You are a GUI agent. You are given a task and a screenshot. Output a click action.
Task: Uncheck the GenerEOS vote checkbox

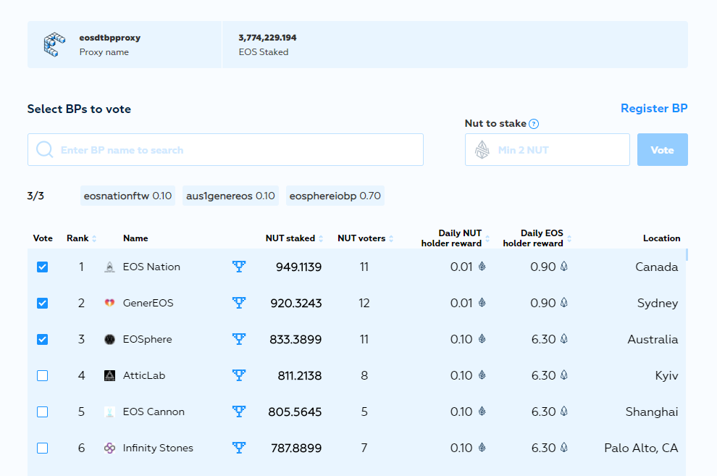pyautogui.click(x=42, y=303)
